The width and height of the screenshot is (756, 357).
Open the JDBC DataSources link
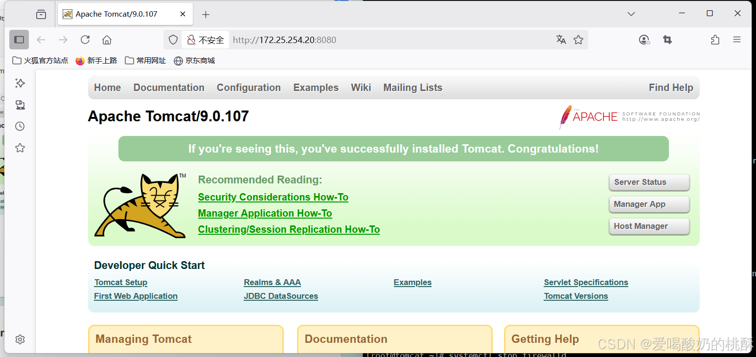281,296
